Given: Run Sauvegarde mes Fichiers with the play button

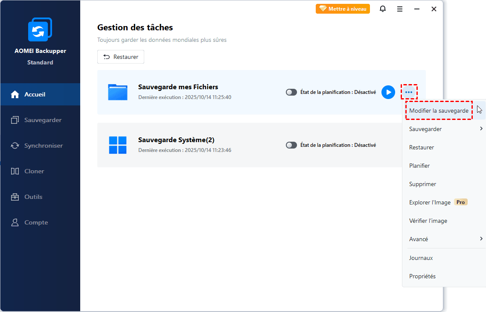Looking at the screenshot, I should pyautogui.click(x=388, y=92).
